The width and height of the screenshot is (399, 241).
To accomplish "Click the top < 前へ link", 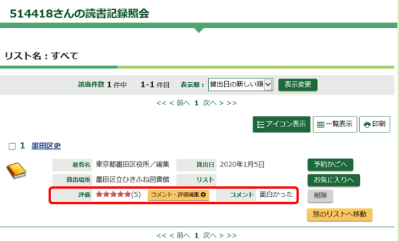I will pyautogui.click(x=180, y=103).
